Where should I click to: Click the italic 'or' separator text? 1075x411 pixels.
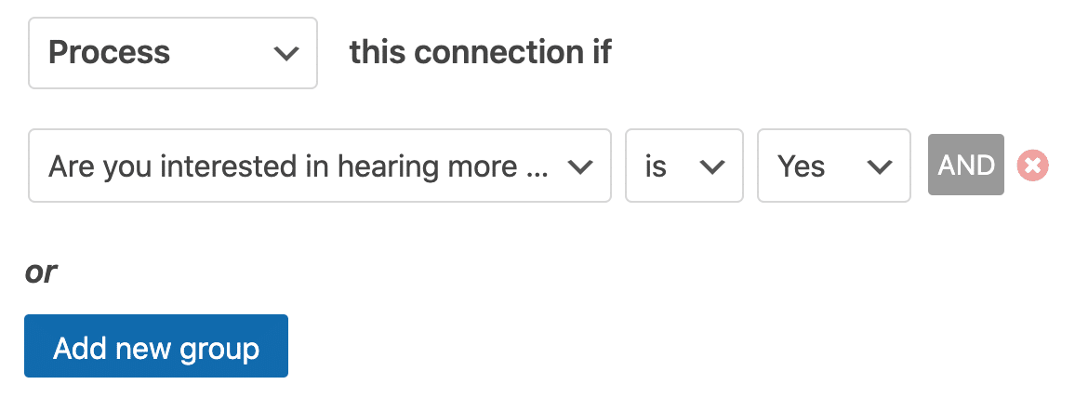tap(41, 272)
